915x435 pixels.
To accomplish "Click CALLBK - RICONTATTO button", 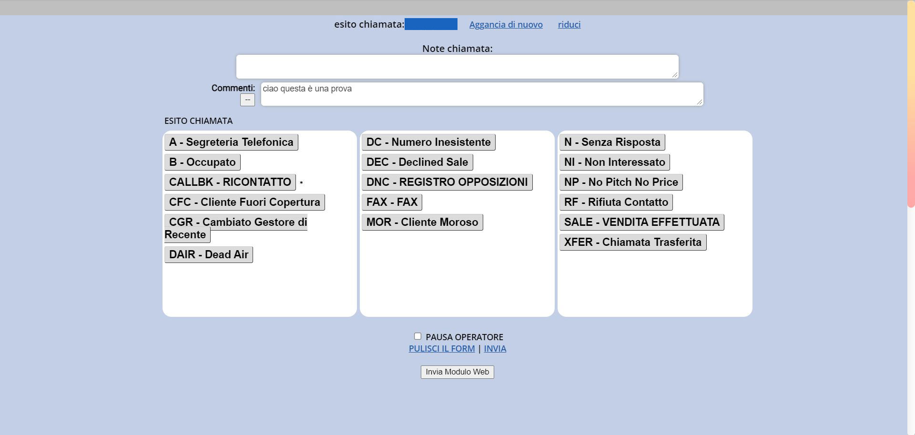I will tap(230, 182).
